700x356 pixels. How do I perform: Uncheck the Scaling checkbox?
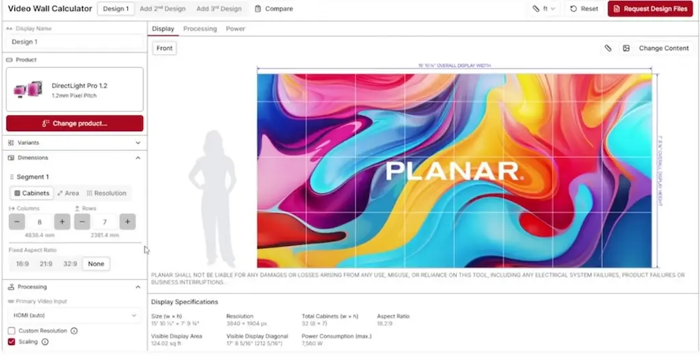coord(12,342)
